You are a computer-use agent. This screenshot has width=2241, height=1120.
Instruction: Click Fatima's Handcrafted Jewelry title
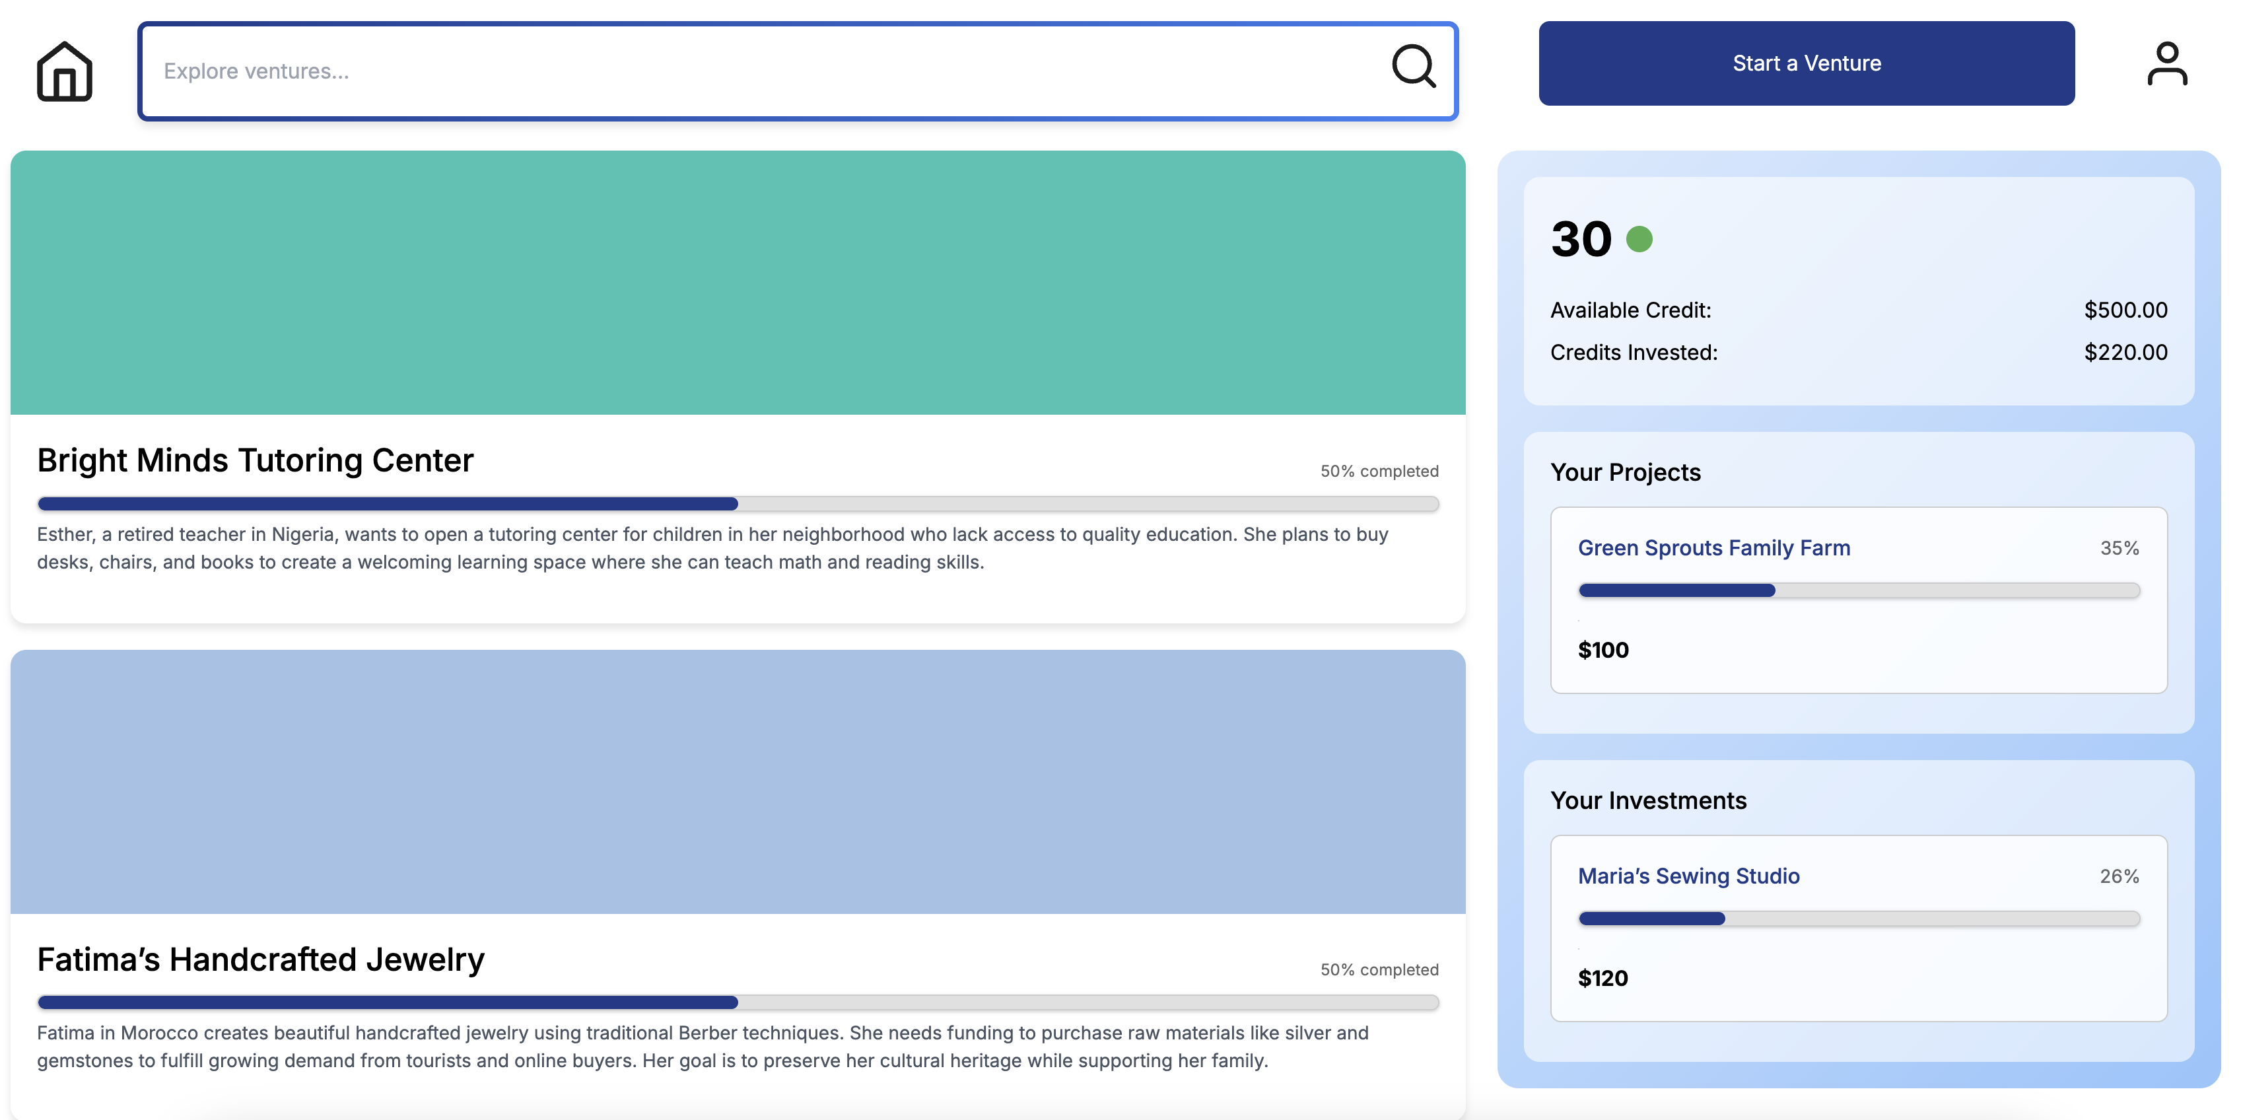(260, 958)
